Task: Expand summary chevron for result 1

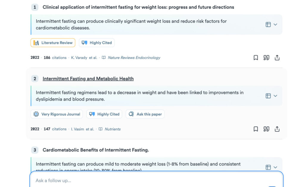Action: 275,24
